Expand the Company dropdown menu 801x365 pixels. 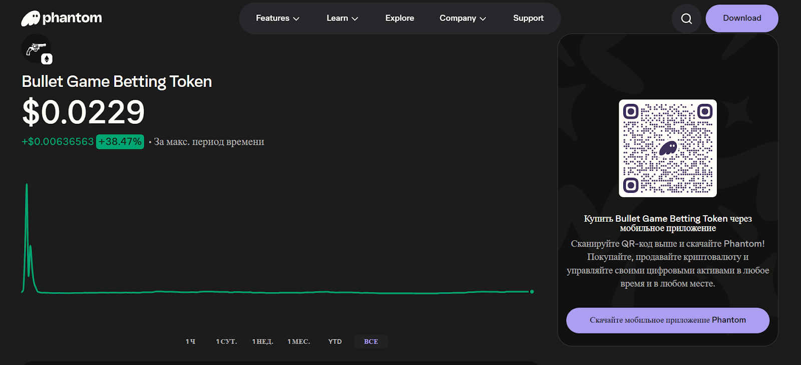pyautogui.click(x=463, y=18)
